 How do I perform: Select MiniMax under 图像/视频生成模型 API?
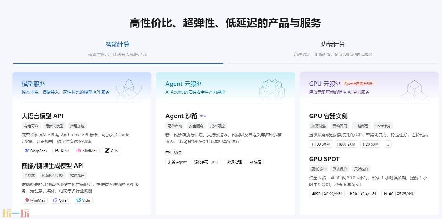35,200
